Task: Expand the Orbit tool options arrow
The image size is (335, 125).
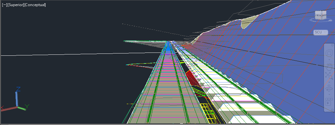Action: click(329, 94)
